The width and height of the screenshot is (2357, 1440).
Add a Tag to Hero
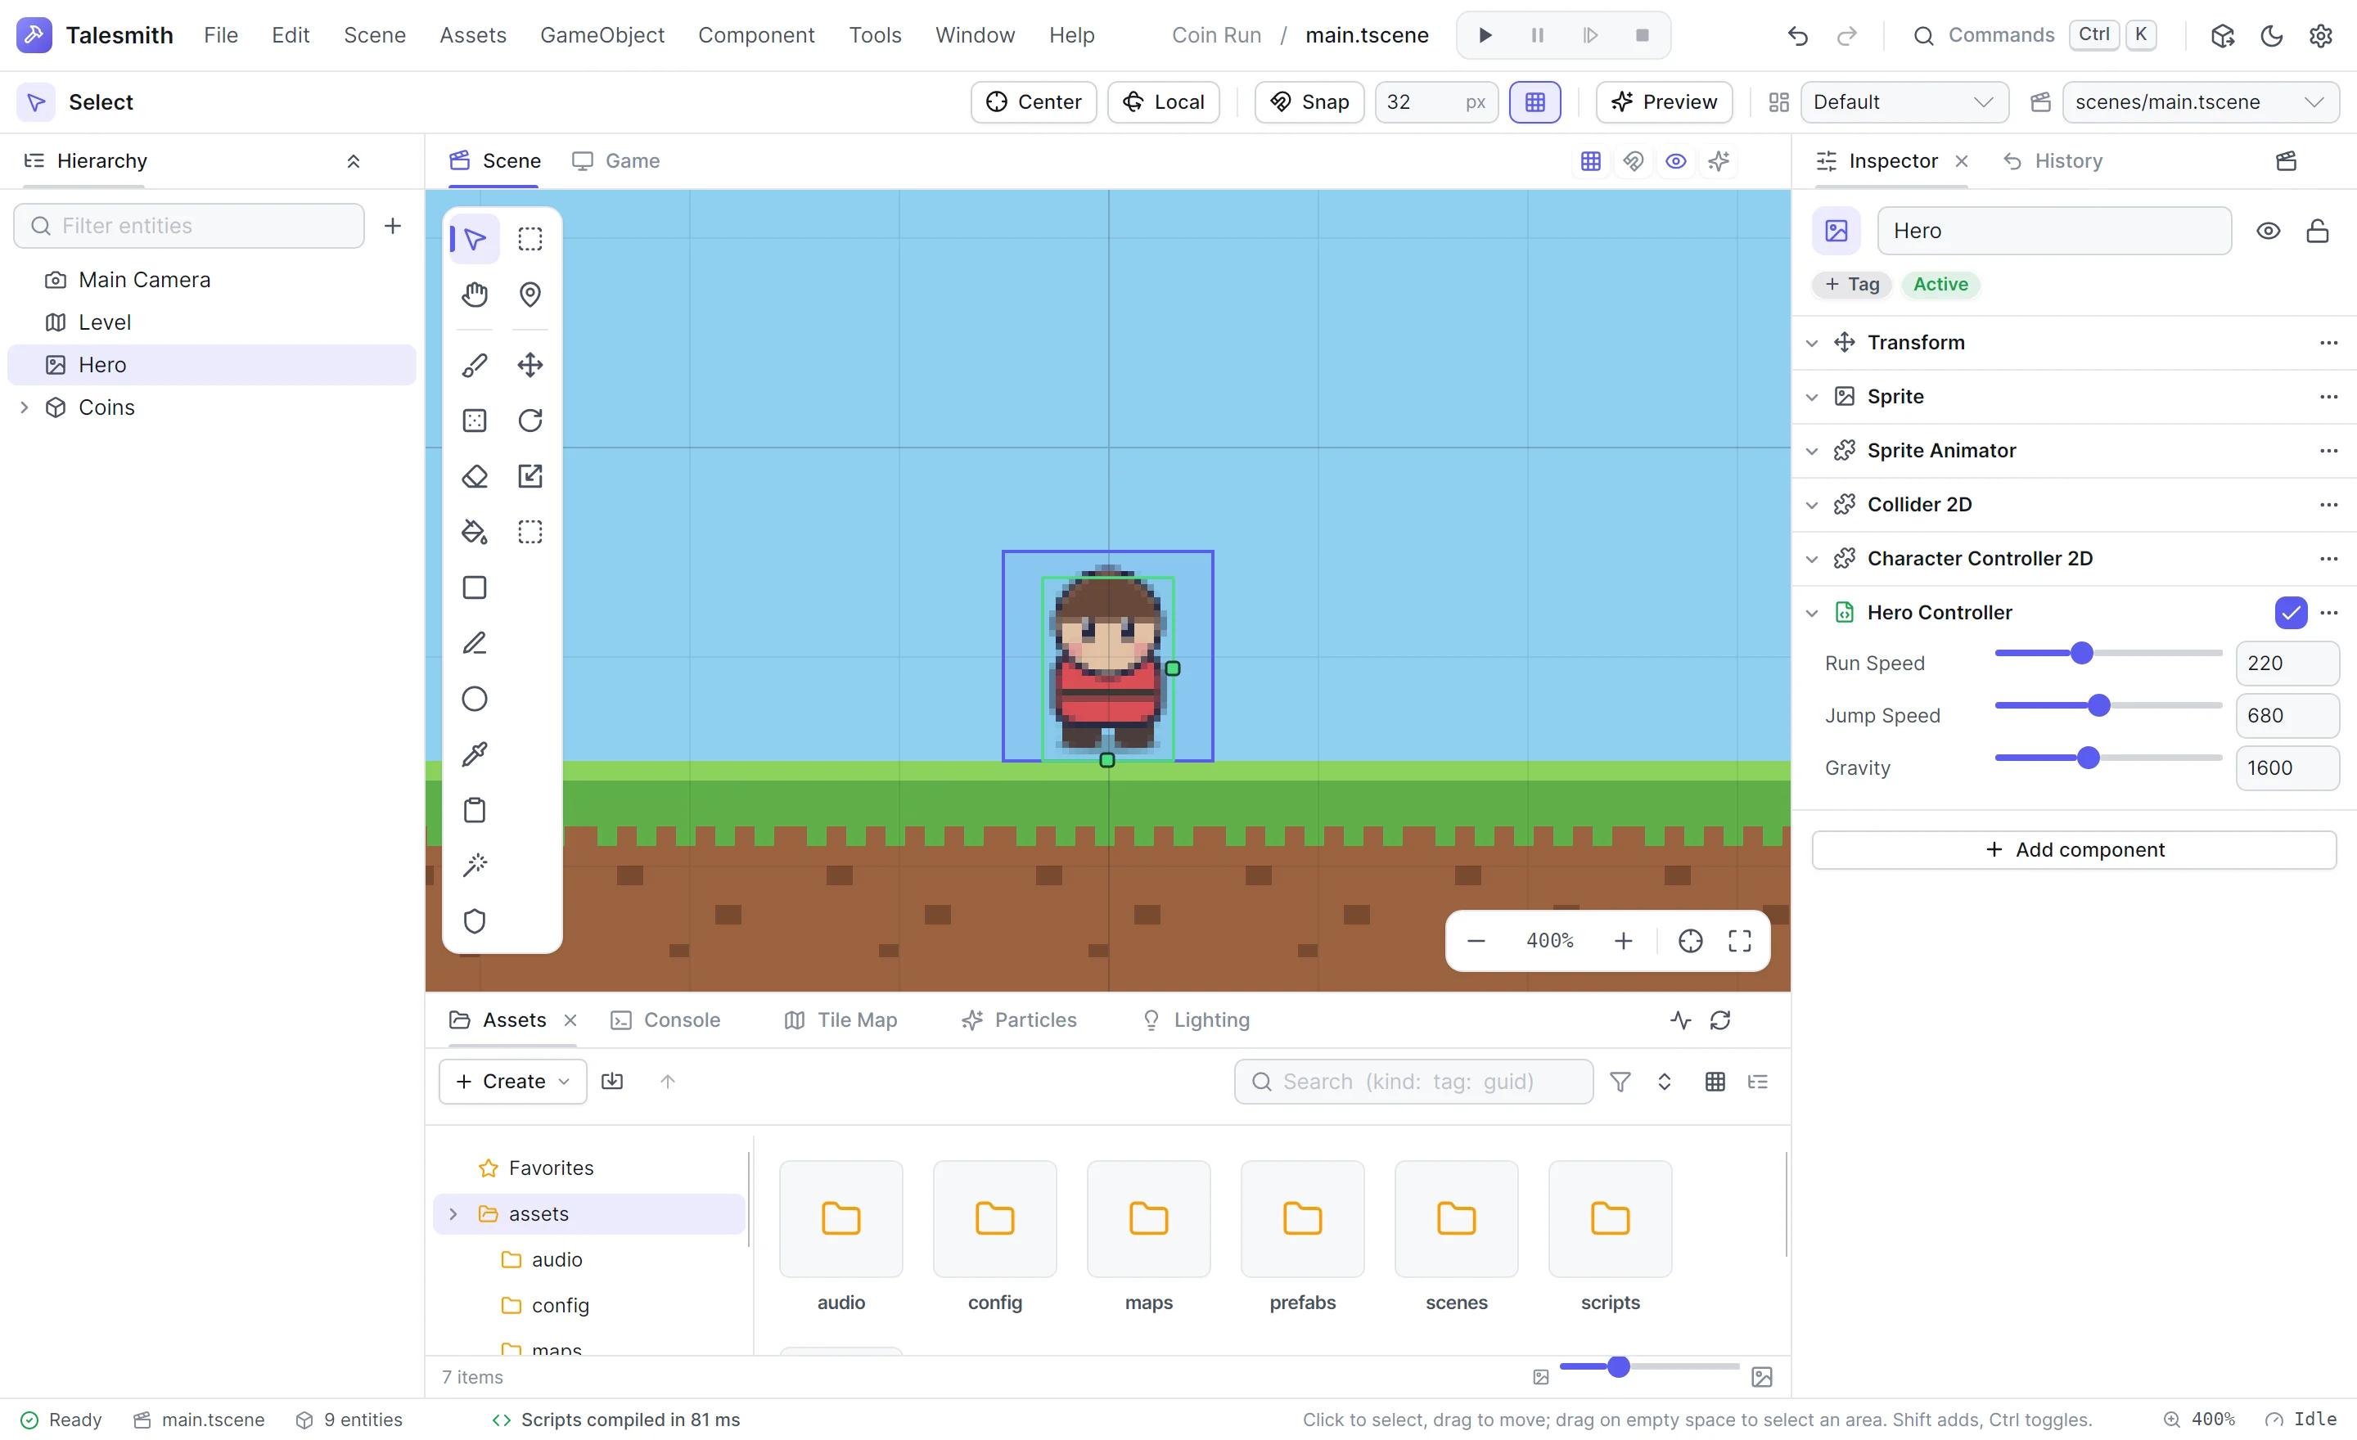click(x=1852, y=284)
